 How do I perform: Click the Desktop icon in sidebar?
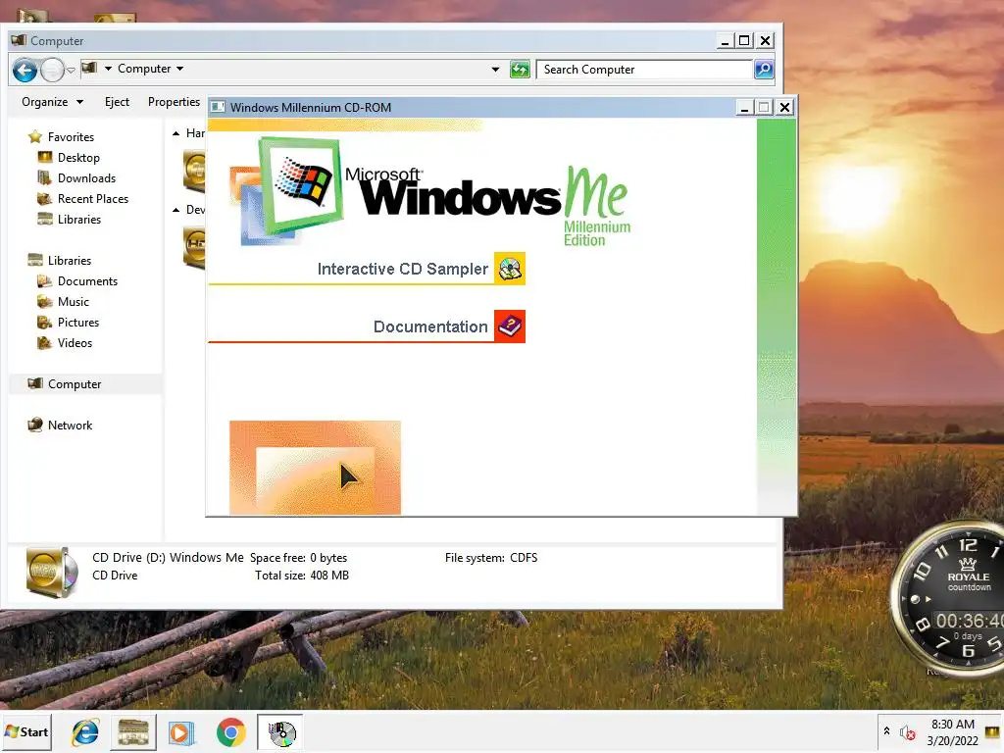click(x=45, y=157)
